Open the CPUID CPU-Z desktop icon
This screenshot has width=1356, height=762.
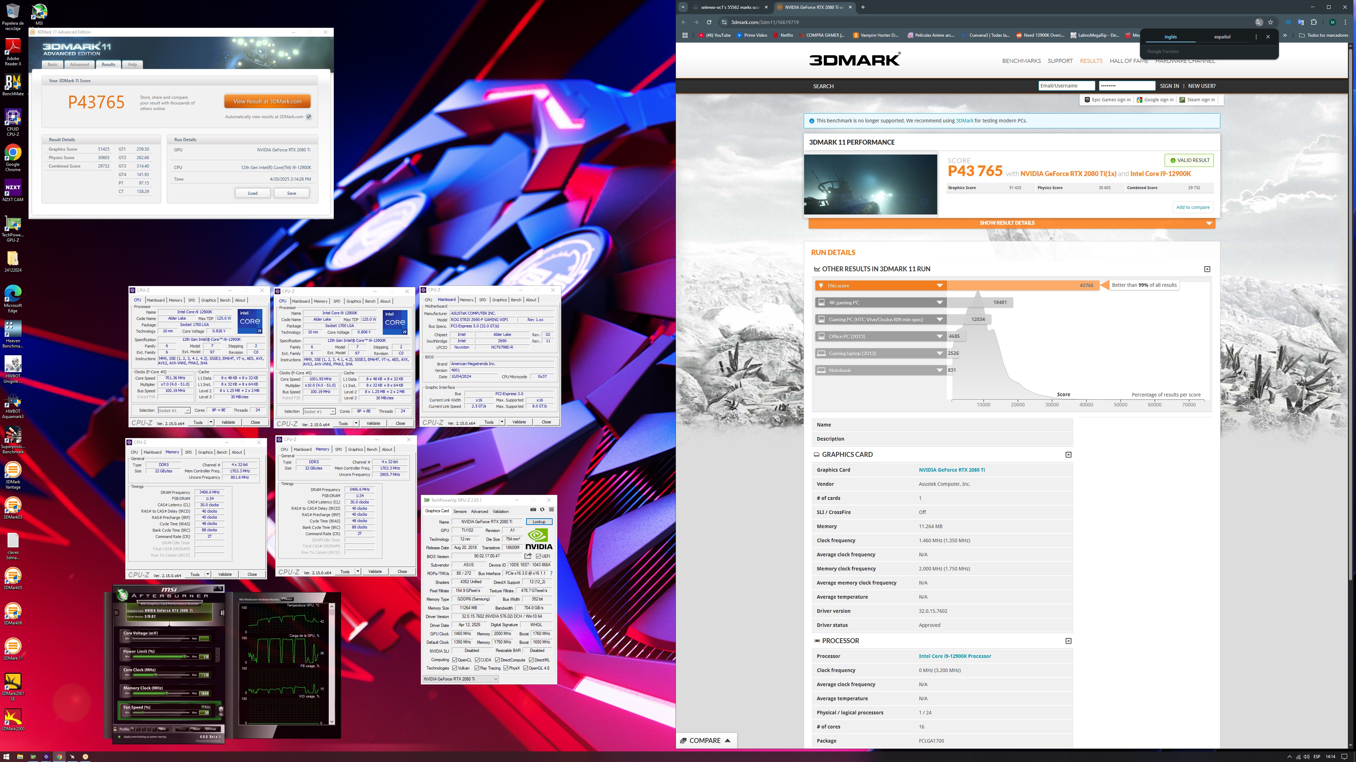click(x=13, y=122)
